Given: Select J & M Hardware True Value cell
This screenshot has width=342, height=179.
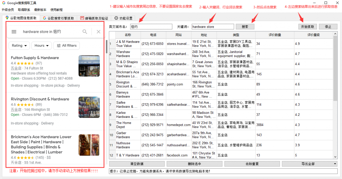Looking at the screenshot, I should pos(128,44).
